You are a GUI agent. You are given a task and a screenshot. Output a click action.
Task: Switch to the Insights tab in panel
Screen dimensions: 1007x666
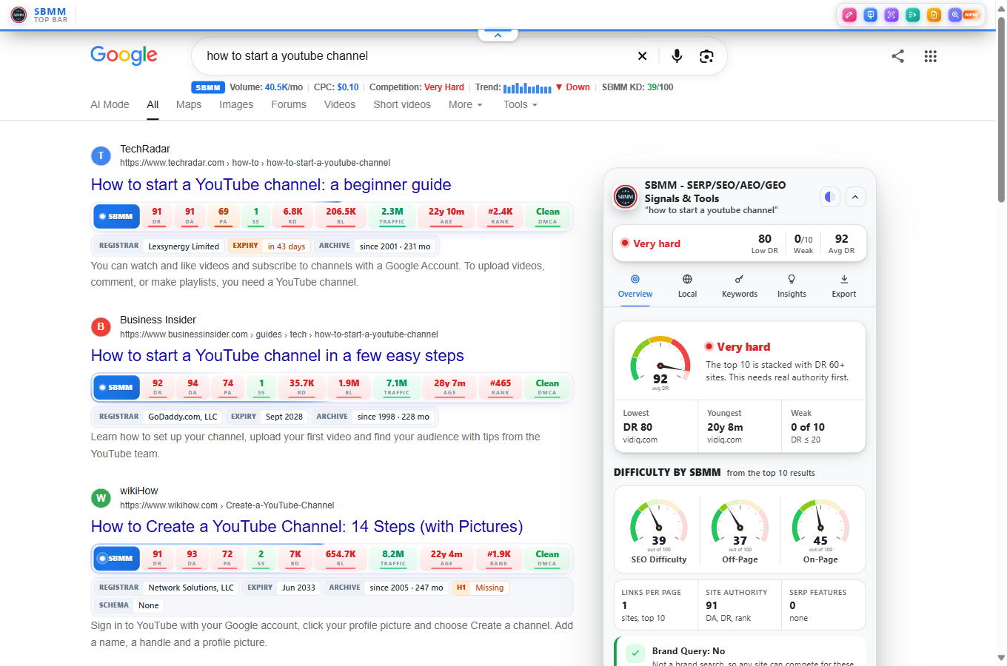tap(792, 286)
